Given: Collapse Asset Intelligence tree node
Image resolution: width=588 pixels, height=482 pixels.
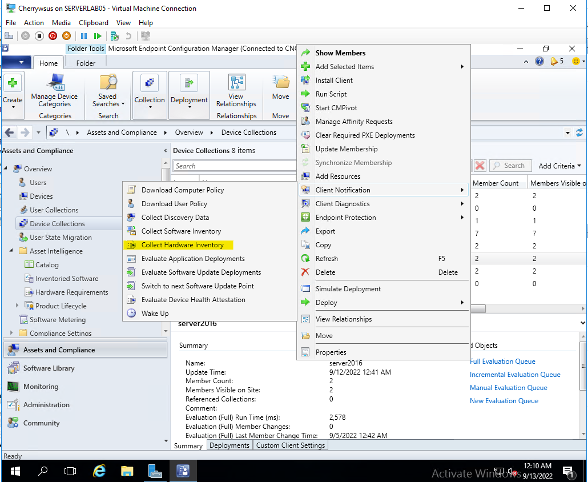Looking at the screenshot, I should [x=11, y=251].
